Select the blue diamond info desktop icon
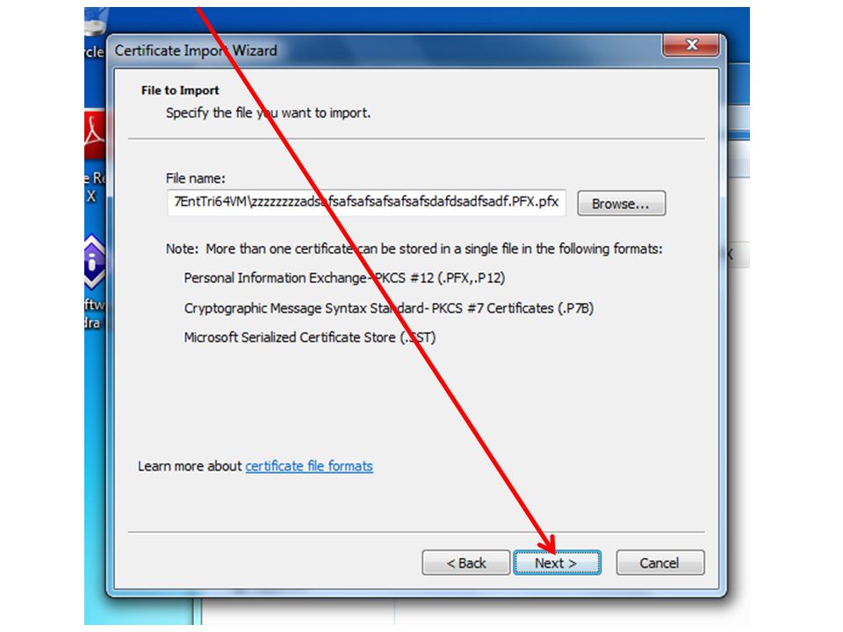 pyautogui.click(x=94, y=262)
